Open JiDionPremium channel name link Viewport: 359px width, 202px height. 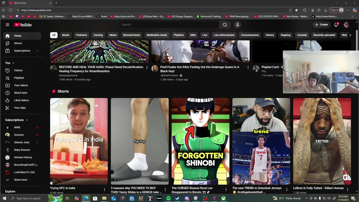coord(169,75)
